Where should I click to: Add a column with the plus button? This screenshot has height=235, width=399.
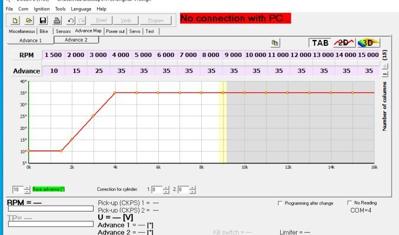(x=385, y=66)
